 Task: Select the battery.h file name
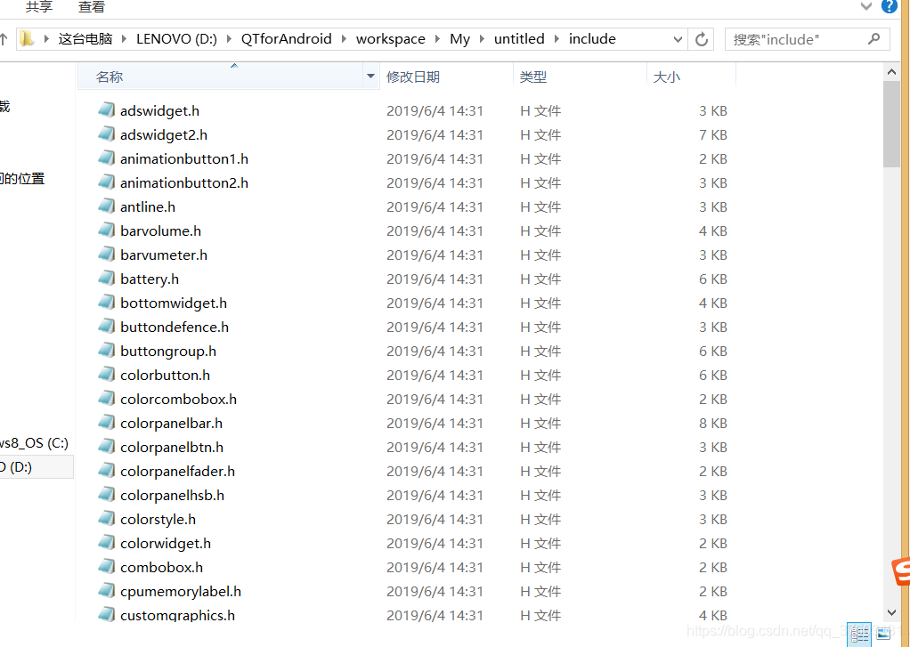tap(150, 279)
